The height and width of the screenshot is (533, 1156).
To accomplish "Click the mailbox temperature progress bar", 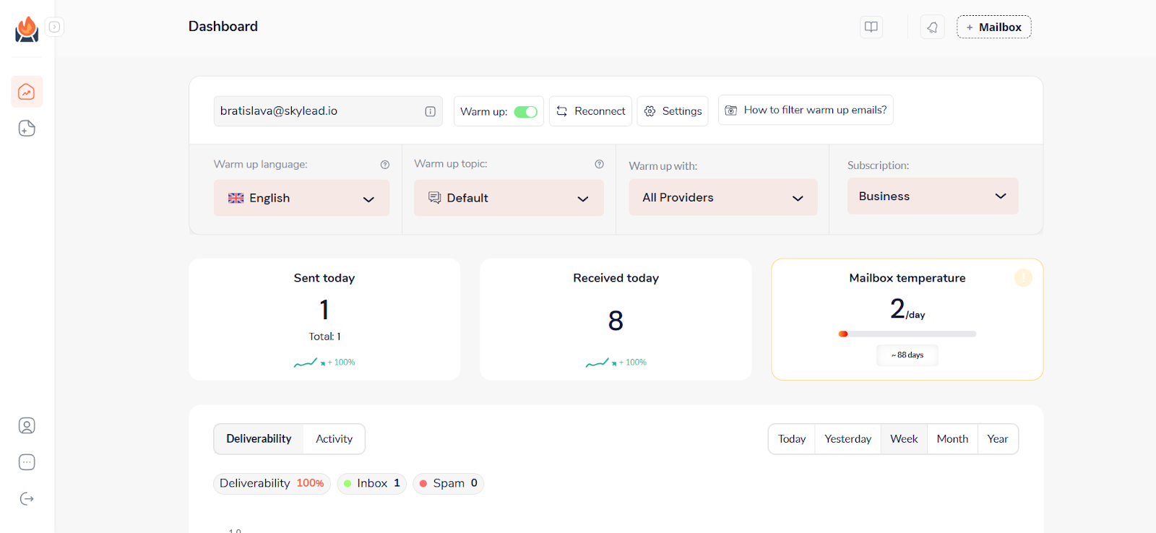I will click(x=907, y=334).
